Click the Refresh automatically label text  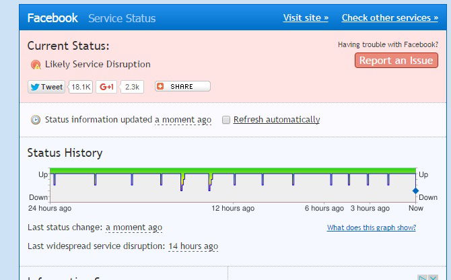[276, 120]
